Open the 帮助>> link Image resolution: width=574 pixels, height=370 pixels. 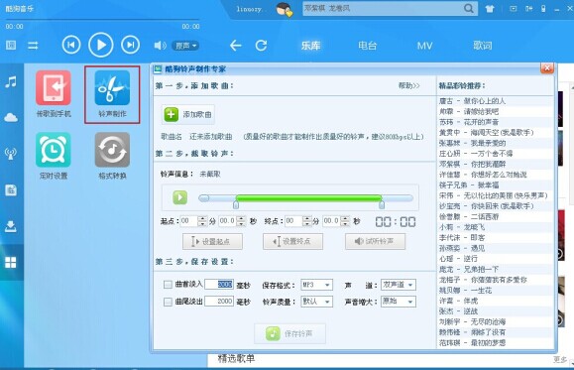tap(408, 85)
